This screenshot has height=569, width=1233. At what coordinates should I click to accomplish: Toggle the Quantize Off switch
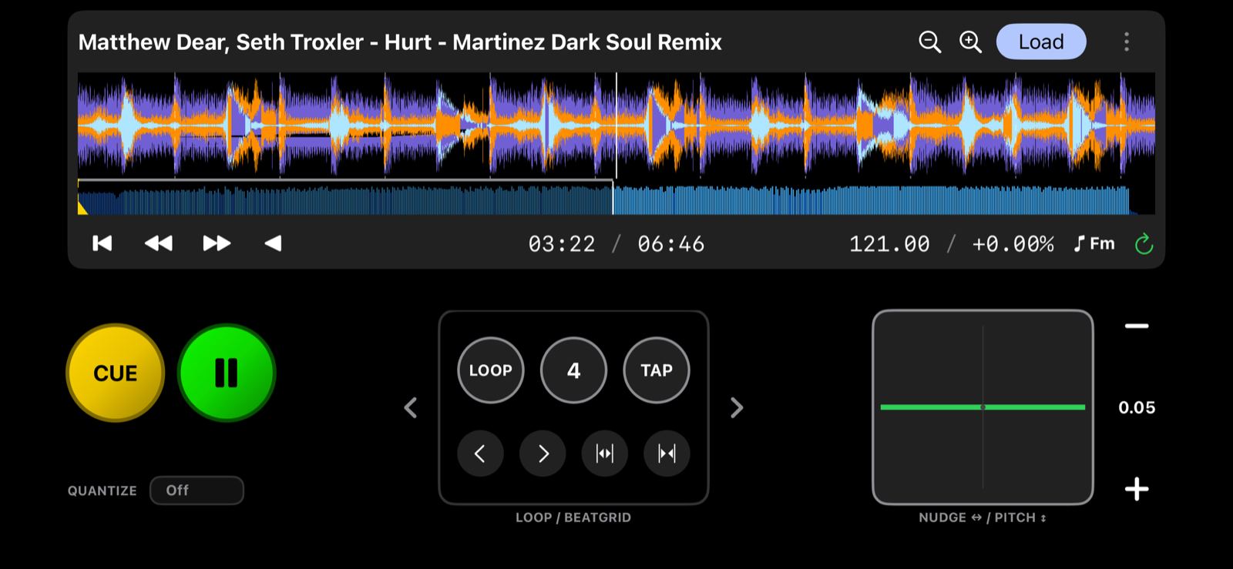(197, 490)
